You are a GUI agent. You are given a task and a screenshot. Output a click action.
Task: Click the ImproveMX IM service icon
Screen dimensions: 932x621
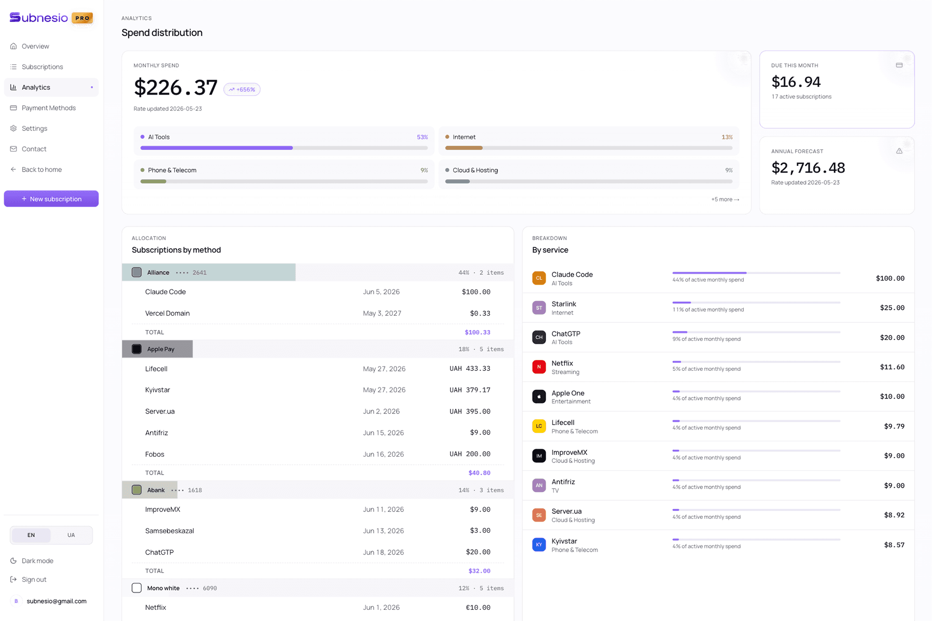coord(539,456)
